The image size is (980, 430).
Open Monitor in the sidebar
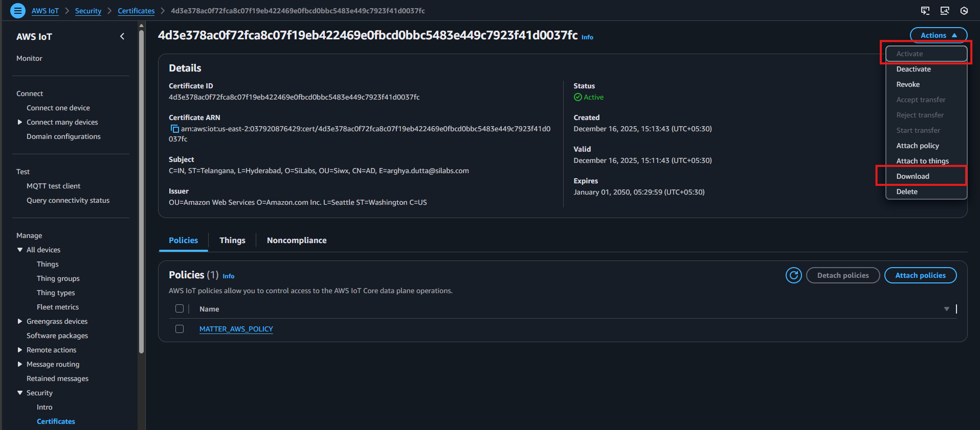(x=29, y=58)
